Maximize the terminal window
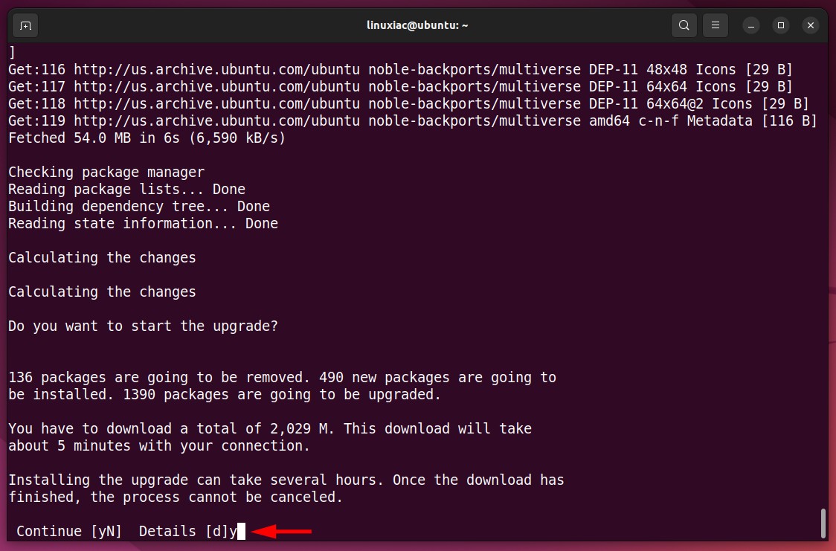This screenshot has width=836, height=551. click(780, 25)
